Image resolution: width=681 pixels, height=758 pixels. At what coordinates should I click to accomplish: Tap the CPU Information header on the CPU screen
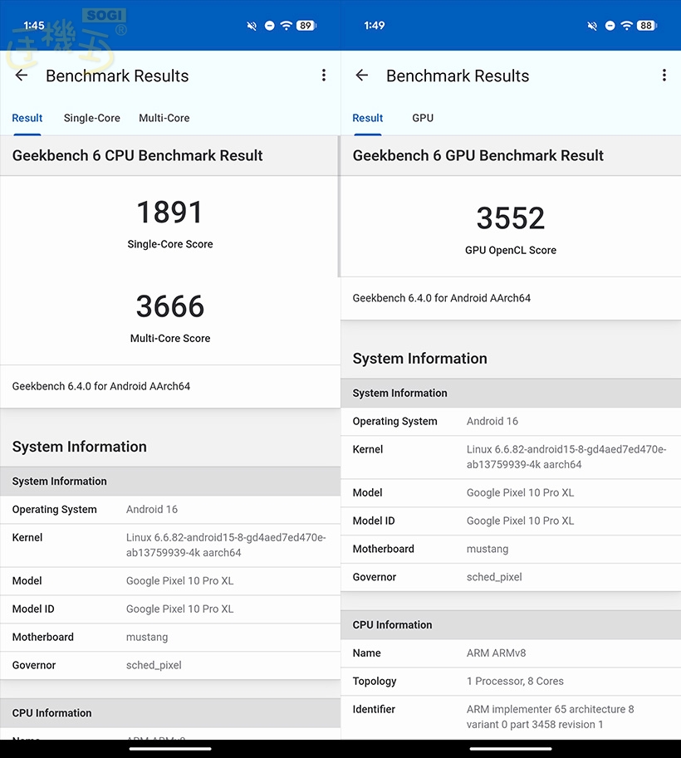pos(51,713)
